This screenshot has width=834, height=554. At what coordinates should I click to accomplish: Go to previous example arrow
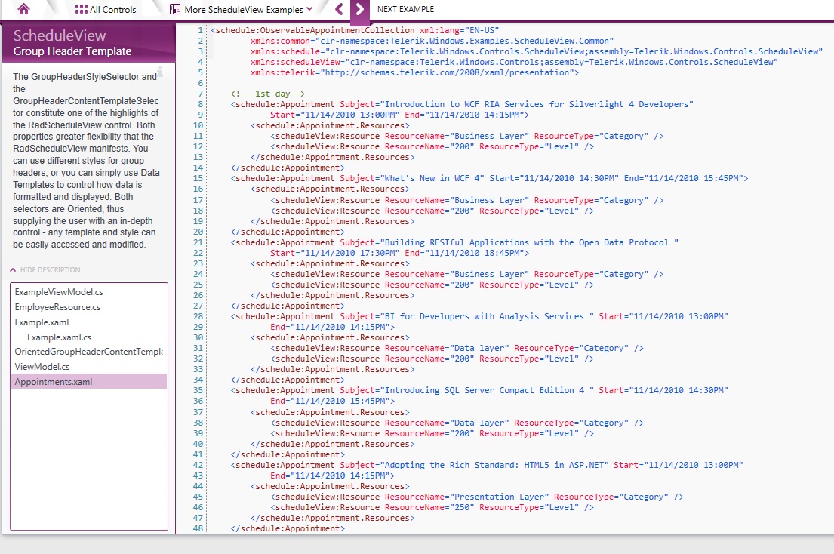click(340, 9)
